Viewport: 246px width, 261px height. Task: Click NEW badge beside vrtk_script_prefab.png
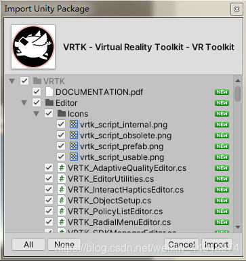pos(222,146)
